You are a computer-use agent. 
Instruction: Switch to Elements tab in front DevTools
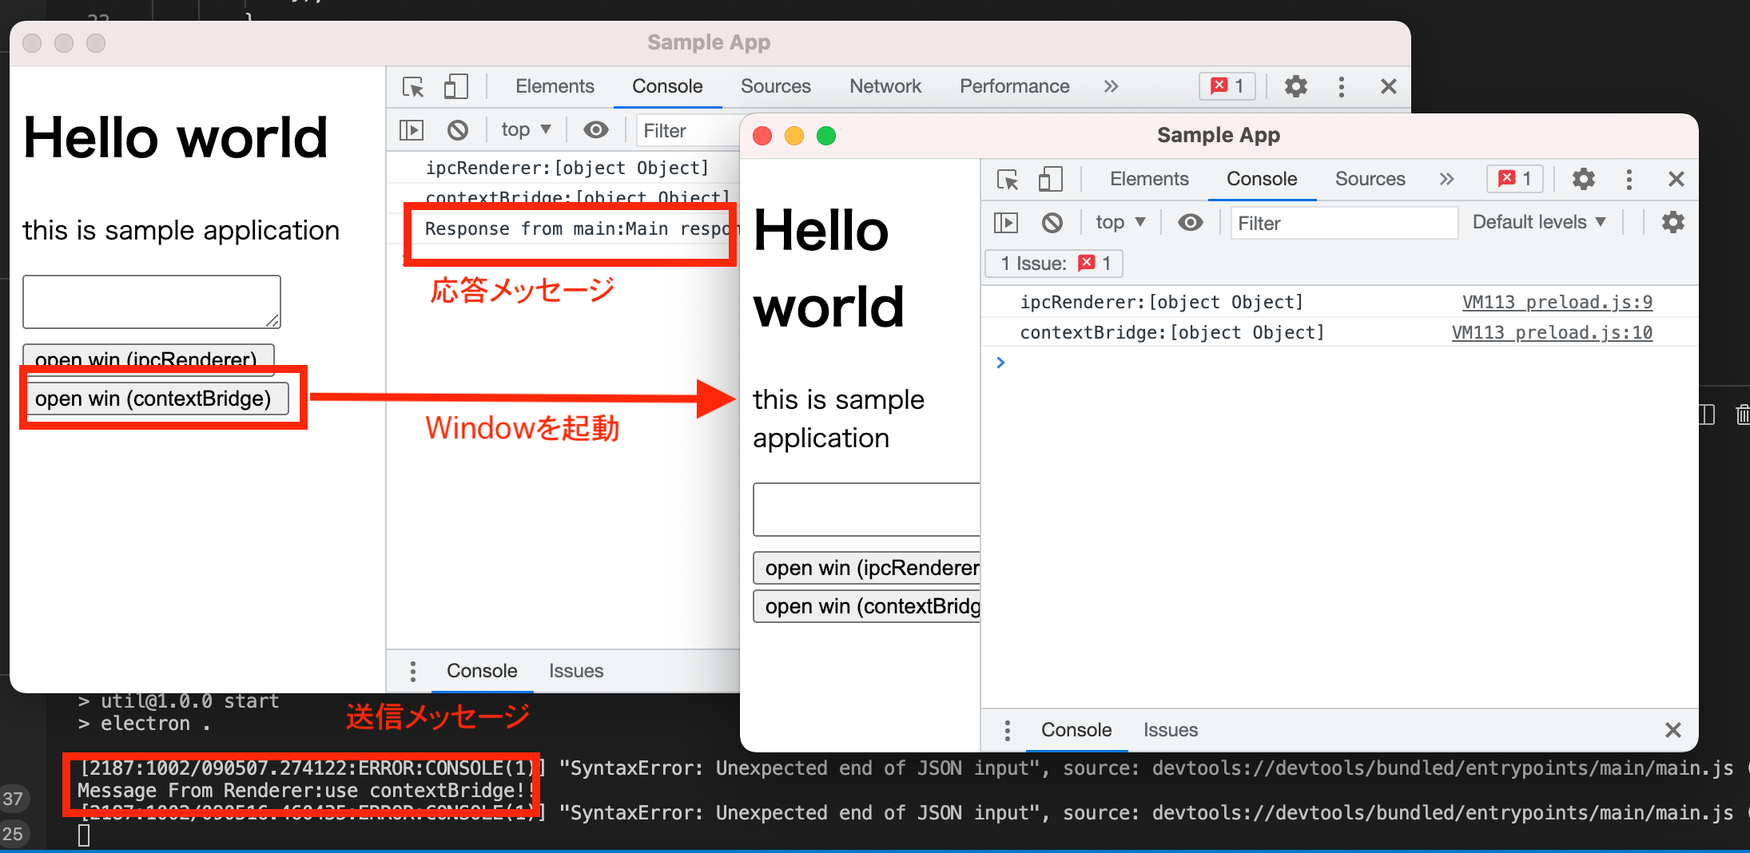[x=1148, y=179]
